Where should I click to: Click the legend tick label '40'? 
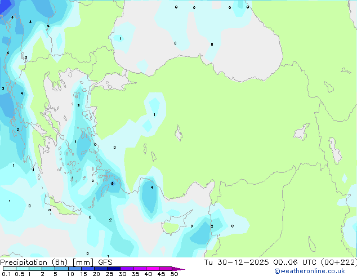tap(148, 274)
